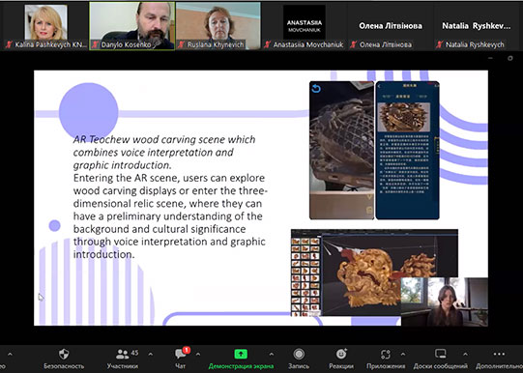Click the carving photo in the blue phone screen
Viewport: 523px width, 373px height.
point(403,117)
